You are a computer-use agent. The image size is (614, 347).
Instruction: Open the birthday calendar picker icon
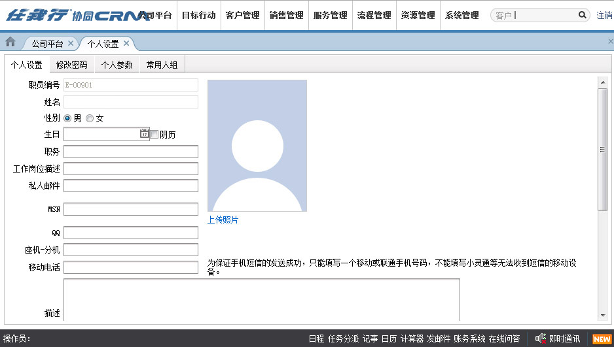145,134
